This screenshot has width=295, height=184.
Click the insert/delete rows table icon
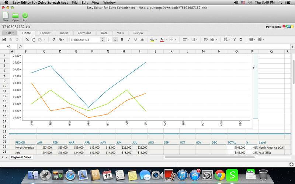251,39
